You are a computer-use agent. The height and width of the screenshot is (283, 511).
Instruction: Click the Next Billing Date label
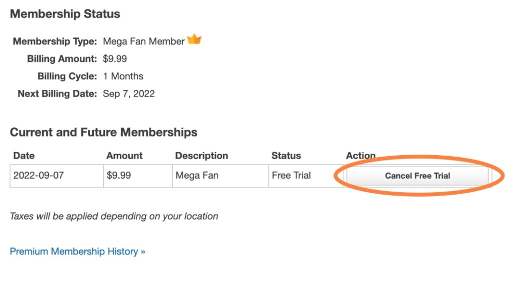pos(57,94)
